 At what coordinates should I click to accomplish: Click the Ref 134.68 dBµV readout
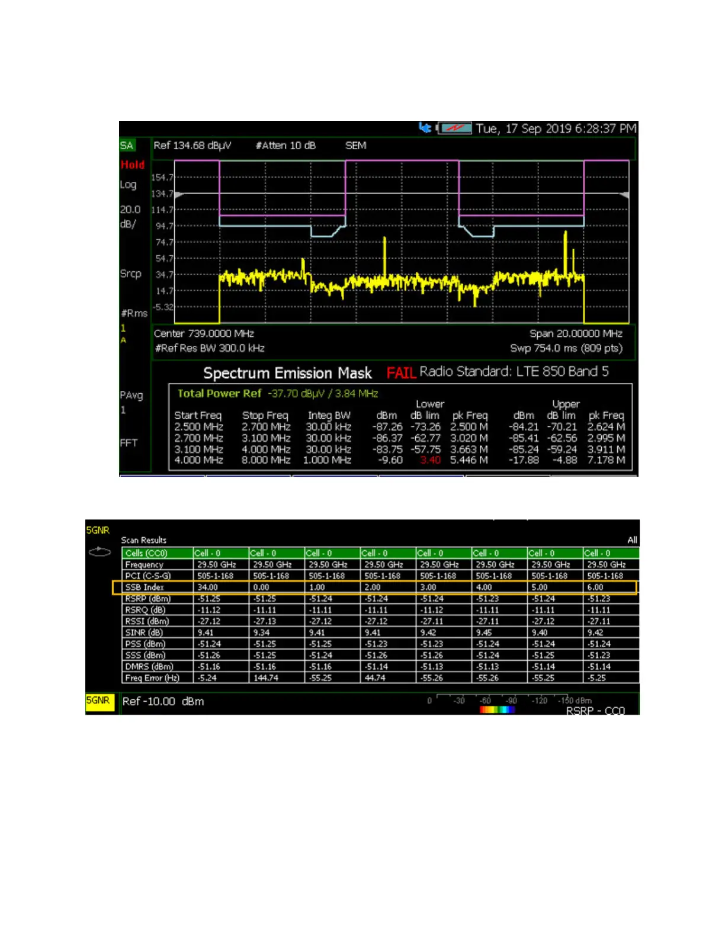coord(192,146)
